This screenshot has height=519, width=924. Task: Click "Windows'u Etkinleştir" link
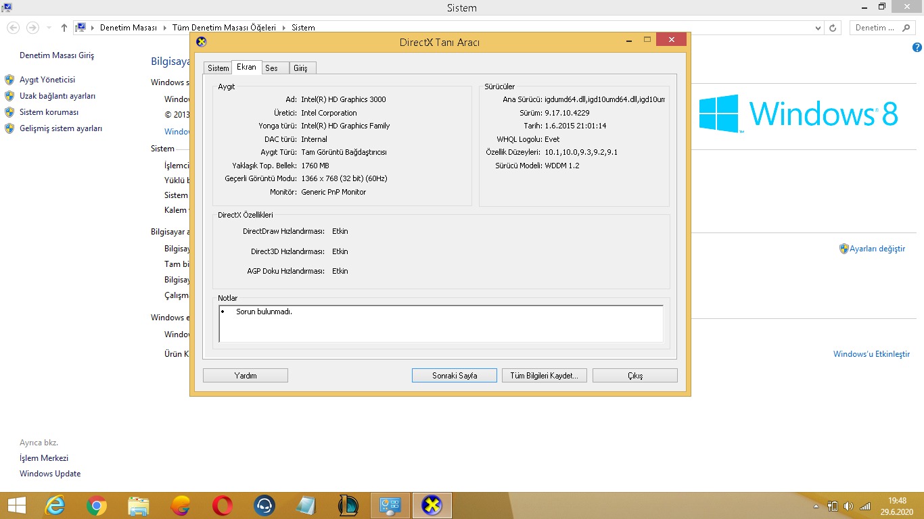coord(871,354)
